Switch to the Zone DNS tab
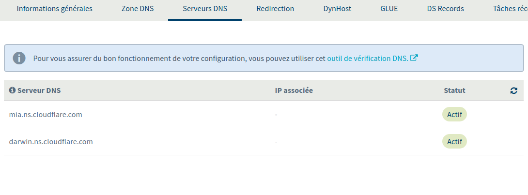 (x=138, y=9)
